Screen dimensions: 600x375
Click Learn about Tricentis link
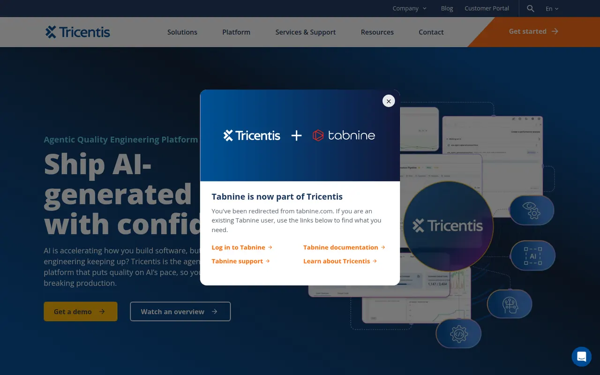point(340,261)
